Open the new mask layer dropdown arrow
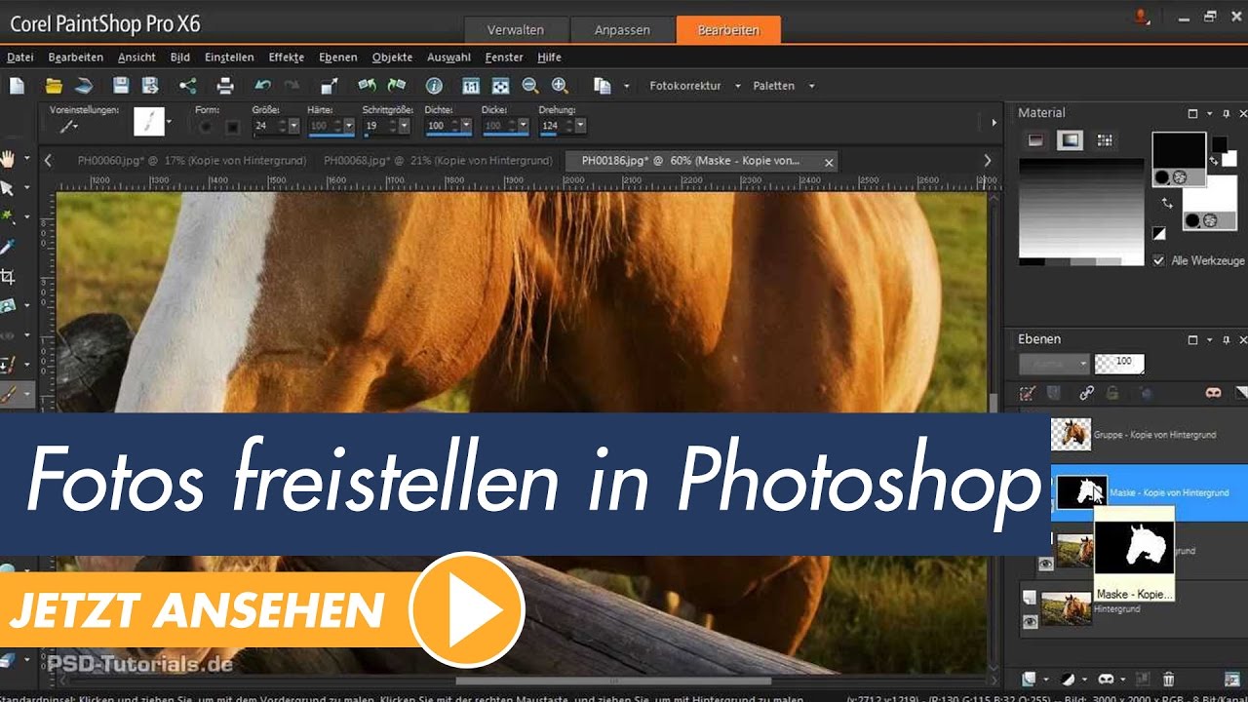This screenshot has height=702, width=1248. pyautogui.click(x=1122, y=679)
